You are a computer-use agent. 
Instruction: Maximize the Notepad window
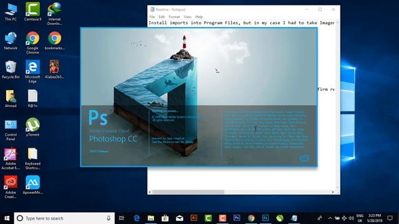click(x=320, y=9)
